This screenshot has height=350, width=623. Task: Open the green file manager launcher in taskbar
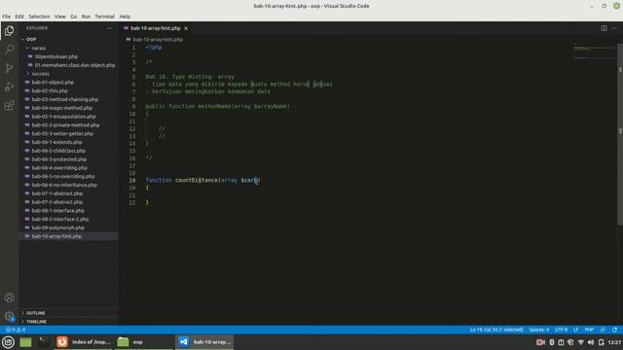coord(25,342)
